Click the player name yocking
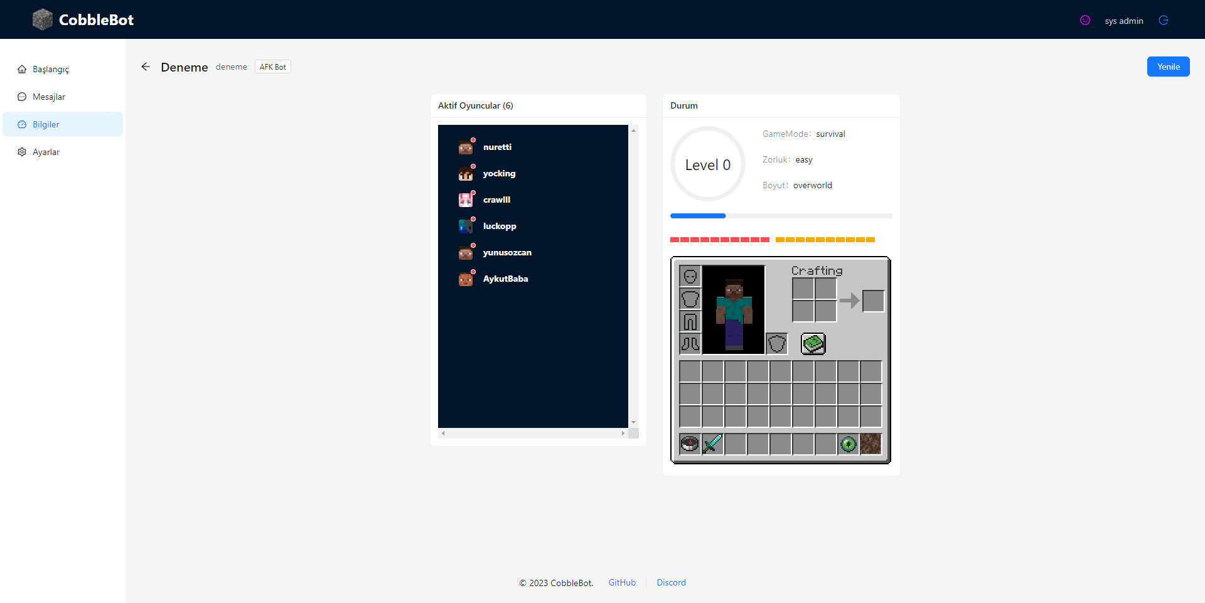 (499, 174)
